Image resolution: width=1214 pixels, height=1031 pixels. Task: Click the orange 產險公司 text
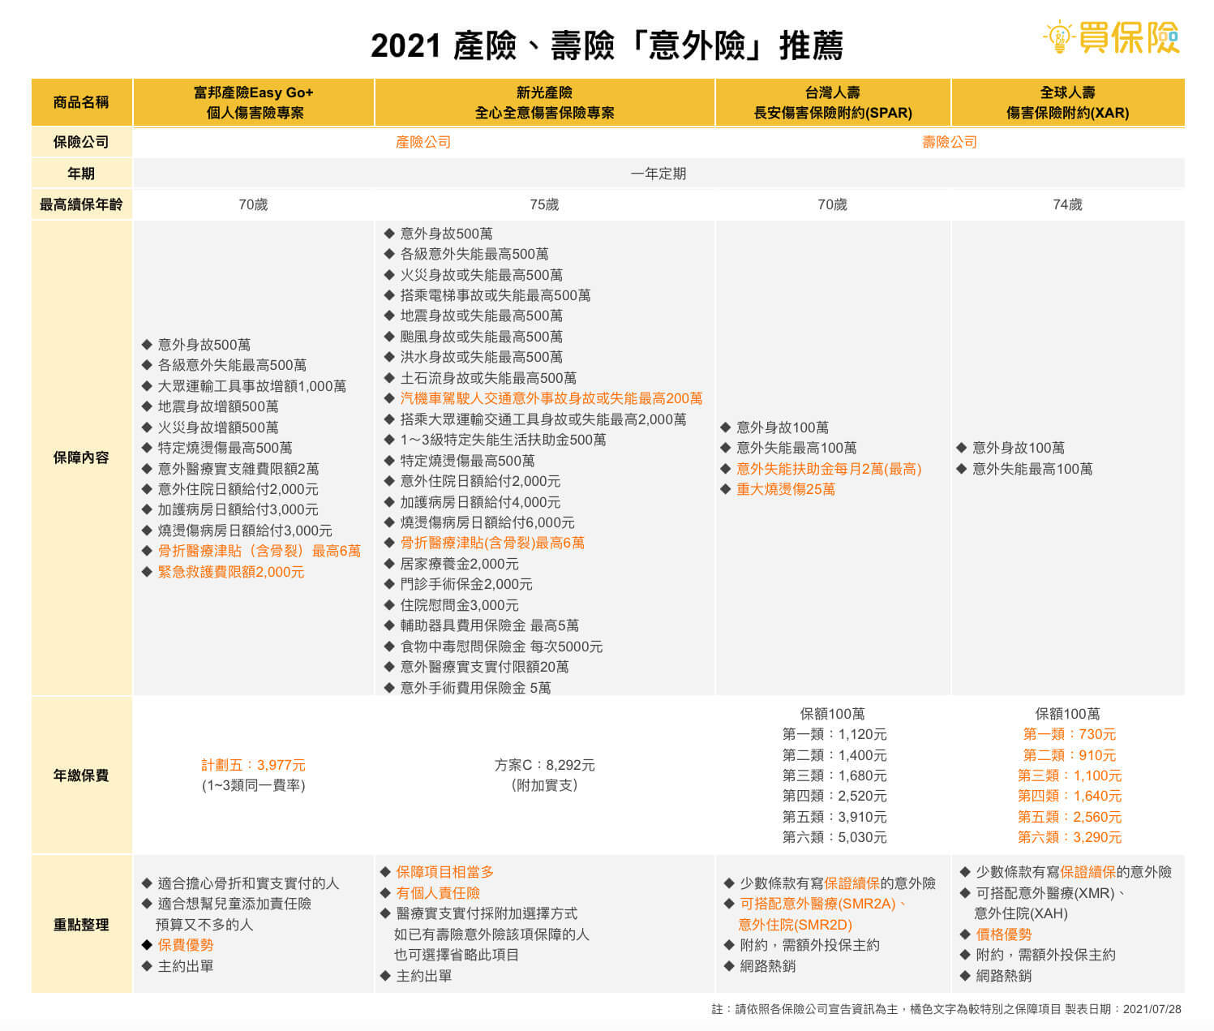(x=423, y=142)
